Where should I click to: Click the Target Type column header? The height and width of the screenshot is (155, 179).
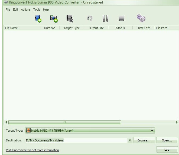pos(72,28)
